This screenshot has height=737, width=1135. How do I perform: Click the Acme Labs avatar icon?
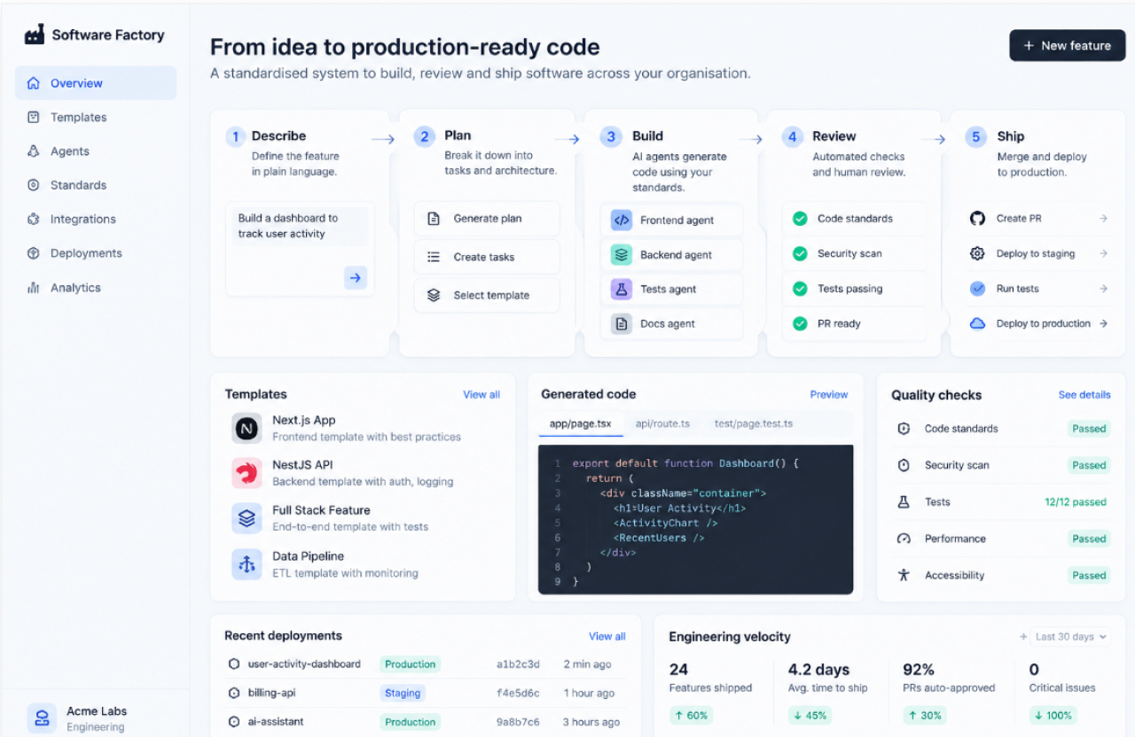click(x=42, y=718)
